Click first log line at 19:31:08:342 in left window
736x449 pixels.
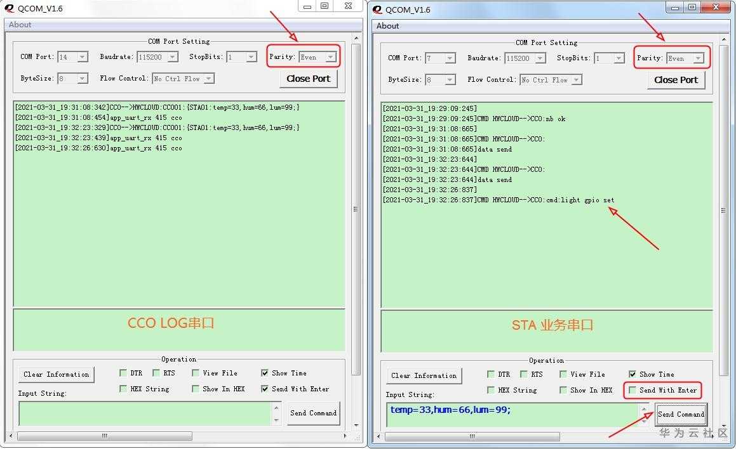tap(157, 107)
